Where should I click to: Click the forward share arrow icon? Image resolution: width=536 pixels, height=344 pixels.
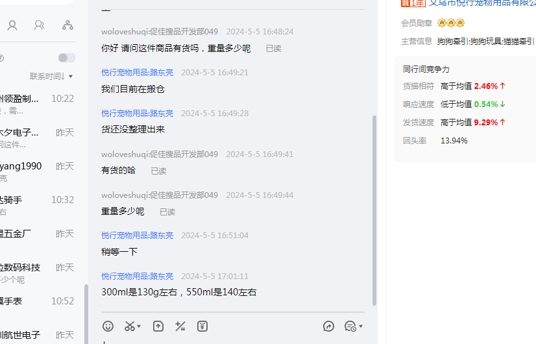tap(328, 326)
